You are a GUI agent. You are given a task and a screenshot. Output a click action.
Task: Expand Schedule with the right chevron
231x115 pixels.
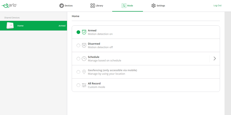point(215,59)
